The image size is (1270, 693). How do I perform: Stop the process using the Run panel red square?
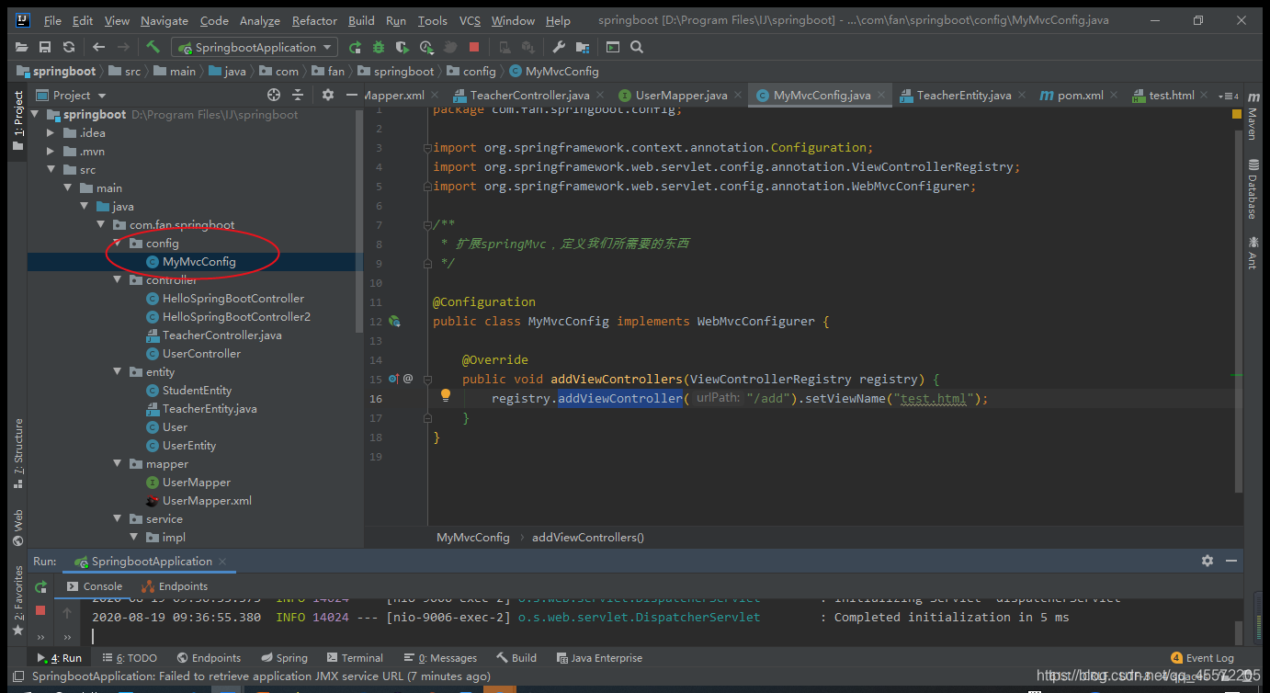(40, 610)
